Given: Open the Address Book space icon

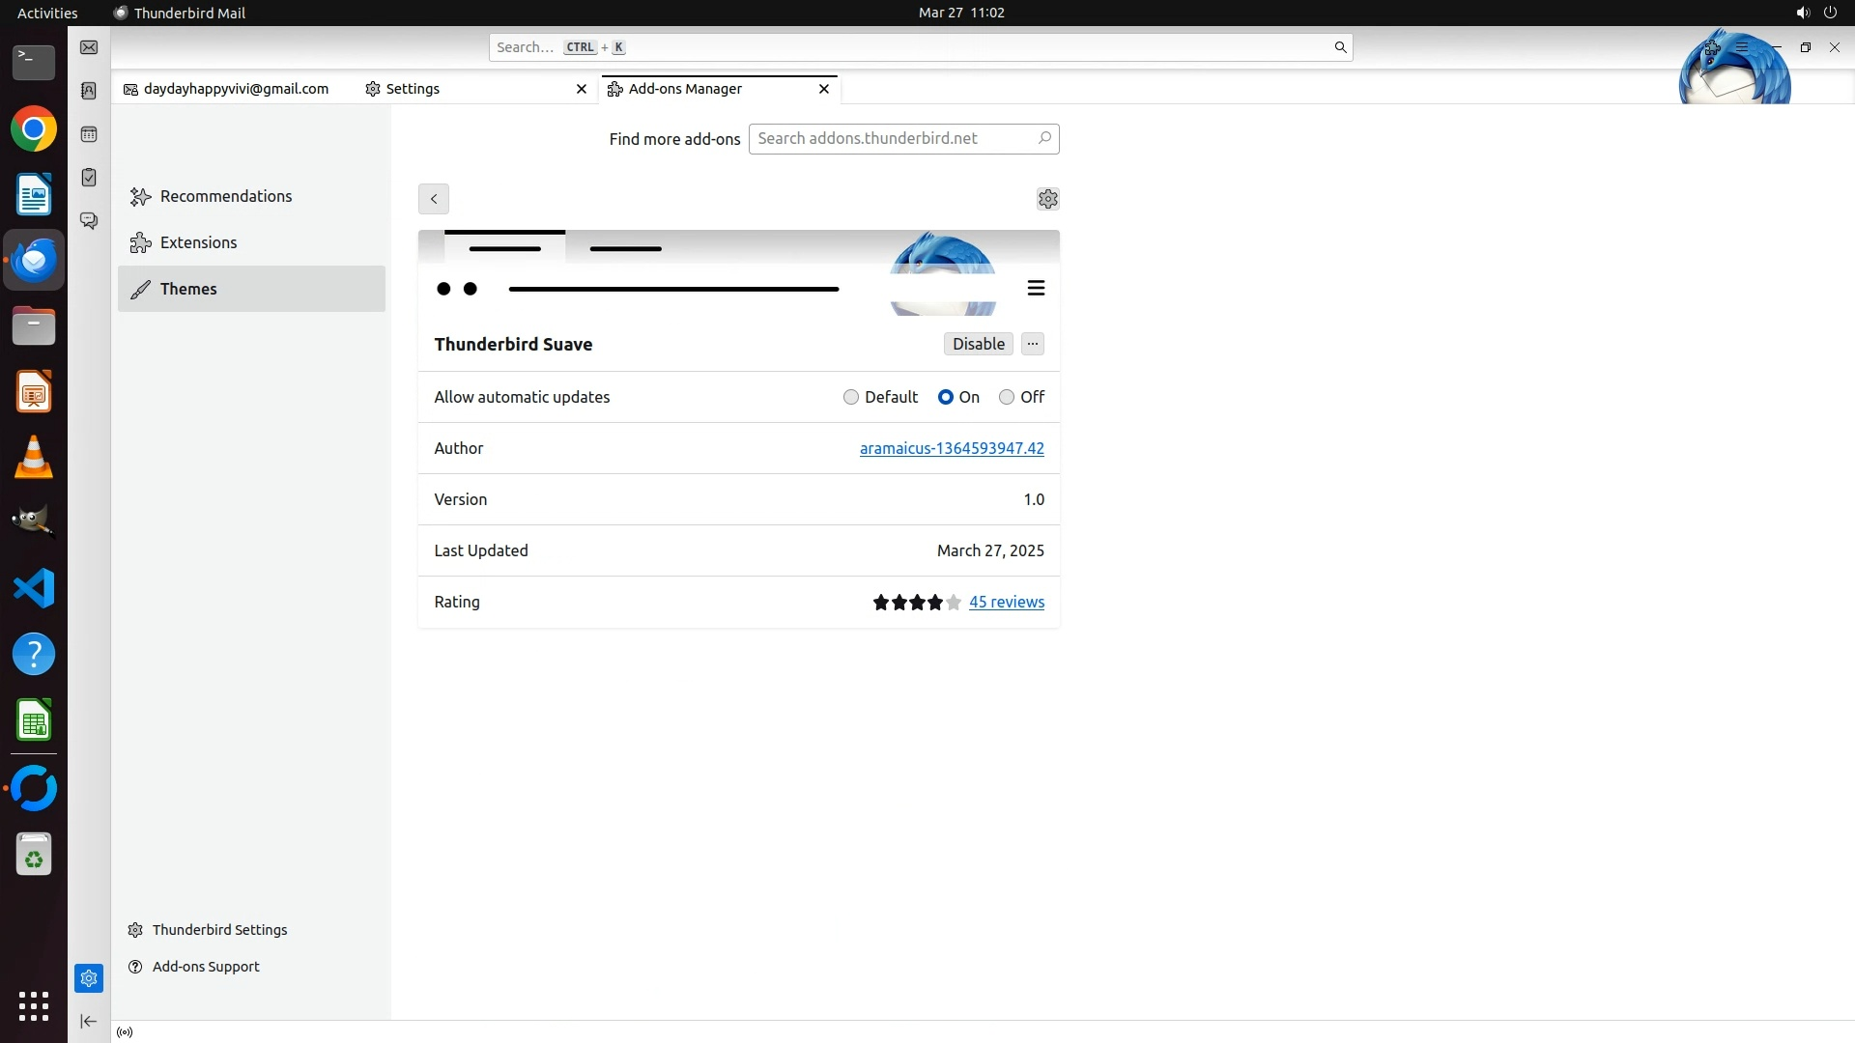Looking at the screenshot, I should (x=89, y=91).
